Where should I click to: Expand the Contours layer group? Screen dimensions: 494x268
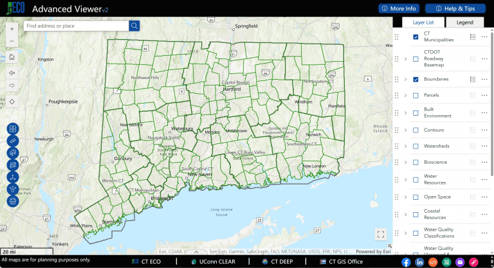[405, 129]
